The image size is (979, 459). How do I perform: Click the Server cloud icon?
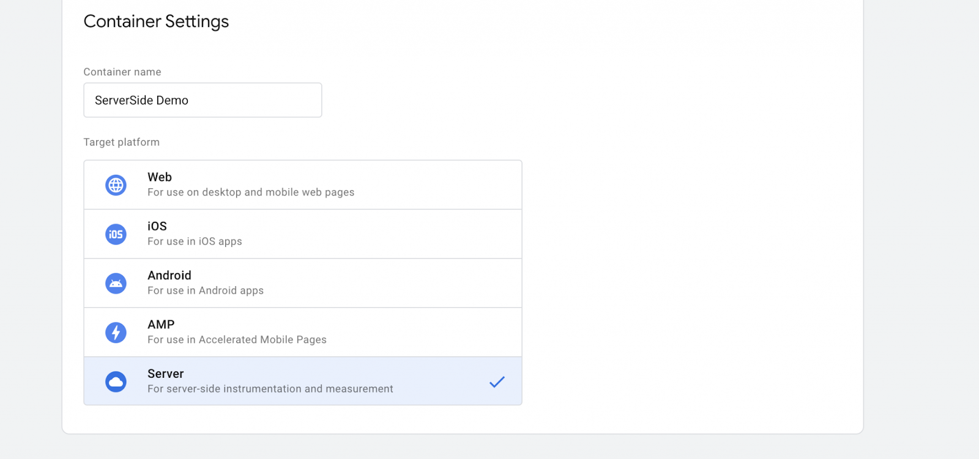click(116, 382)
